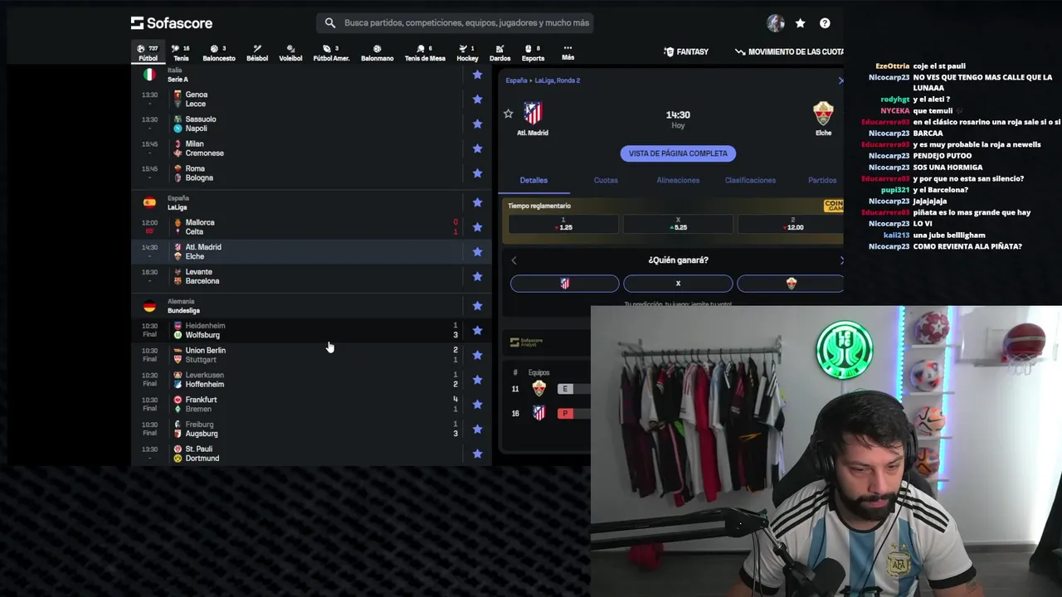
Task: Toggle favorite star for St. Pauli vs Dortmund
Action: 477,454
